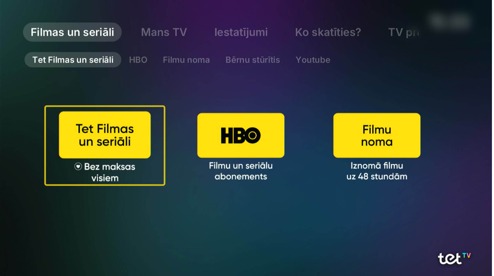The image size is (494, 276).
Task: Click the Tet Filmas un seriāli icon
Action: coord(105,135)
